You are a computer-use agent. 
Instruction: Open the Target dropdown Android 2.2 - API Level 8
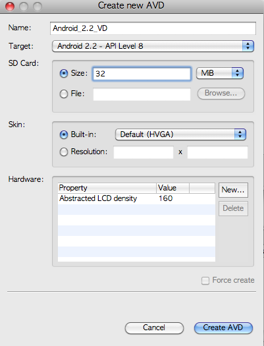153,46
